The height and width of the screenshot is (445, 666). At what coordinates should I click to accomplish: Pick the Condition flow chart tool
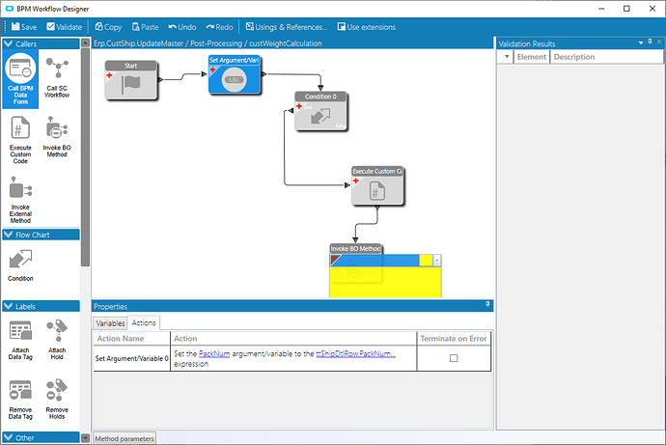tap(20, 266)
